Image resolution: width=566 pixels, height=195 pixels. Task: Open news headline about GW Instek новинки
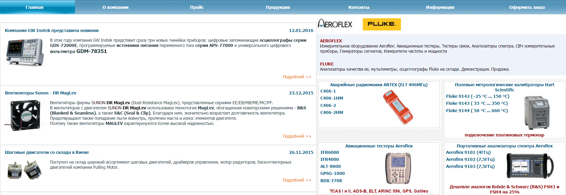click(52, 30)
